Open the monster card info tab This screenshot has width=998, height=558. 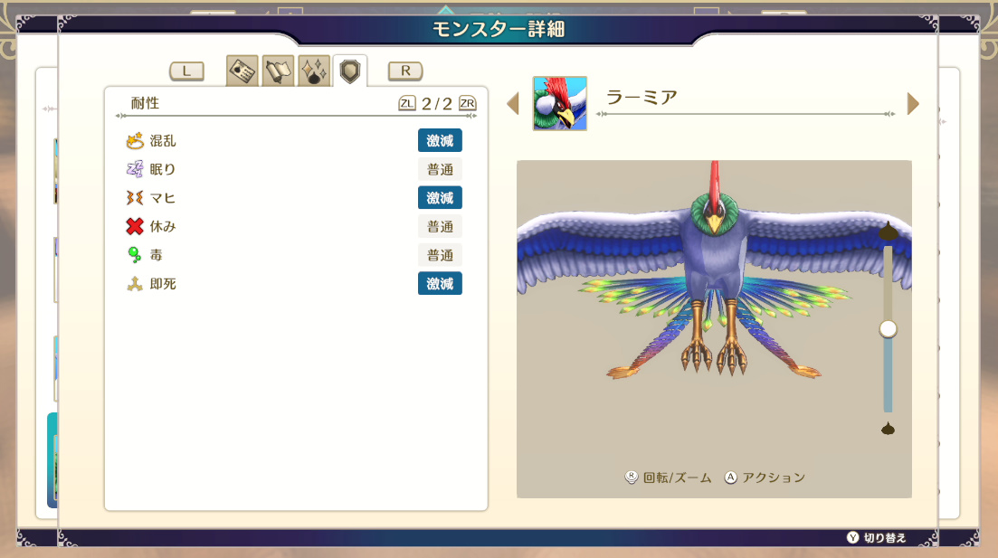(x=242, y=71)
